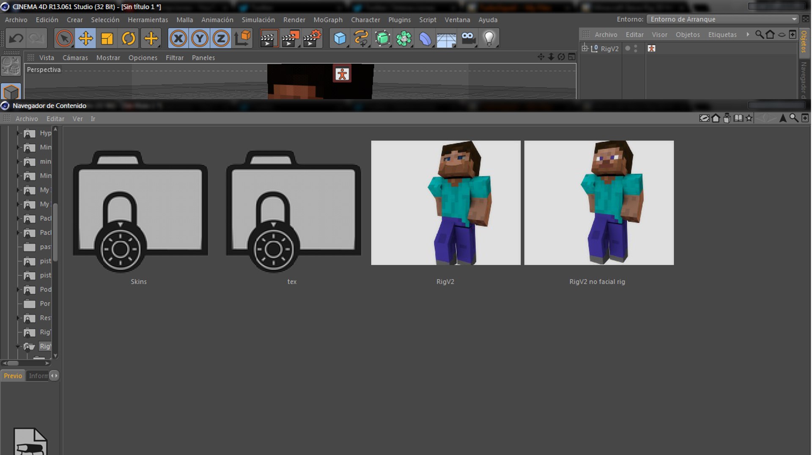The image size is (812, 455).
Task: Open the Simulación menu
Action: tap(258, 20)
